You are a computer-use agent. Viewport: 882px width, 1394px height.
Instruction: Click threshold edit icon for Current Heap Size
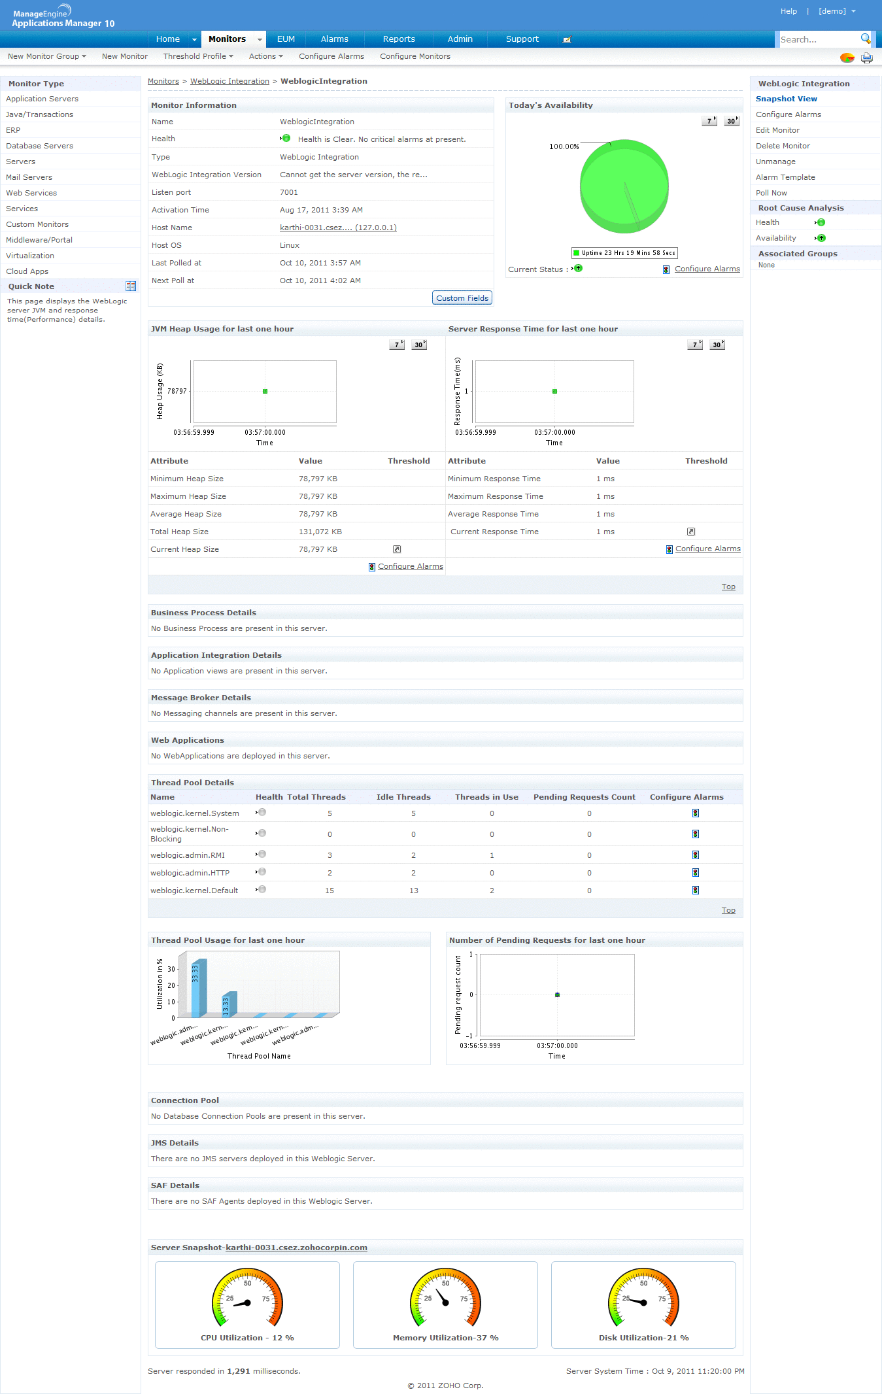click(x=397, y=549)
